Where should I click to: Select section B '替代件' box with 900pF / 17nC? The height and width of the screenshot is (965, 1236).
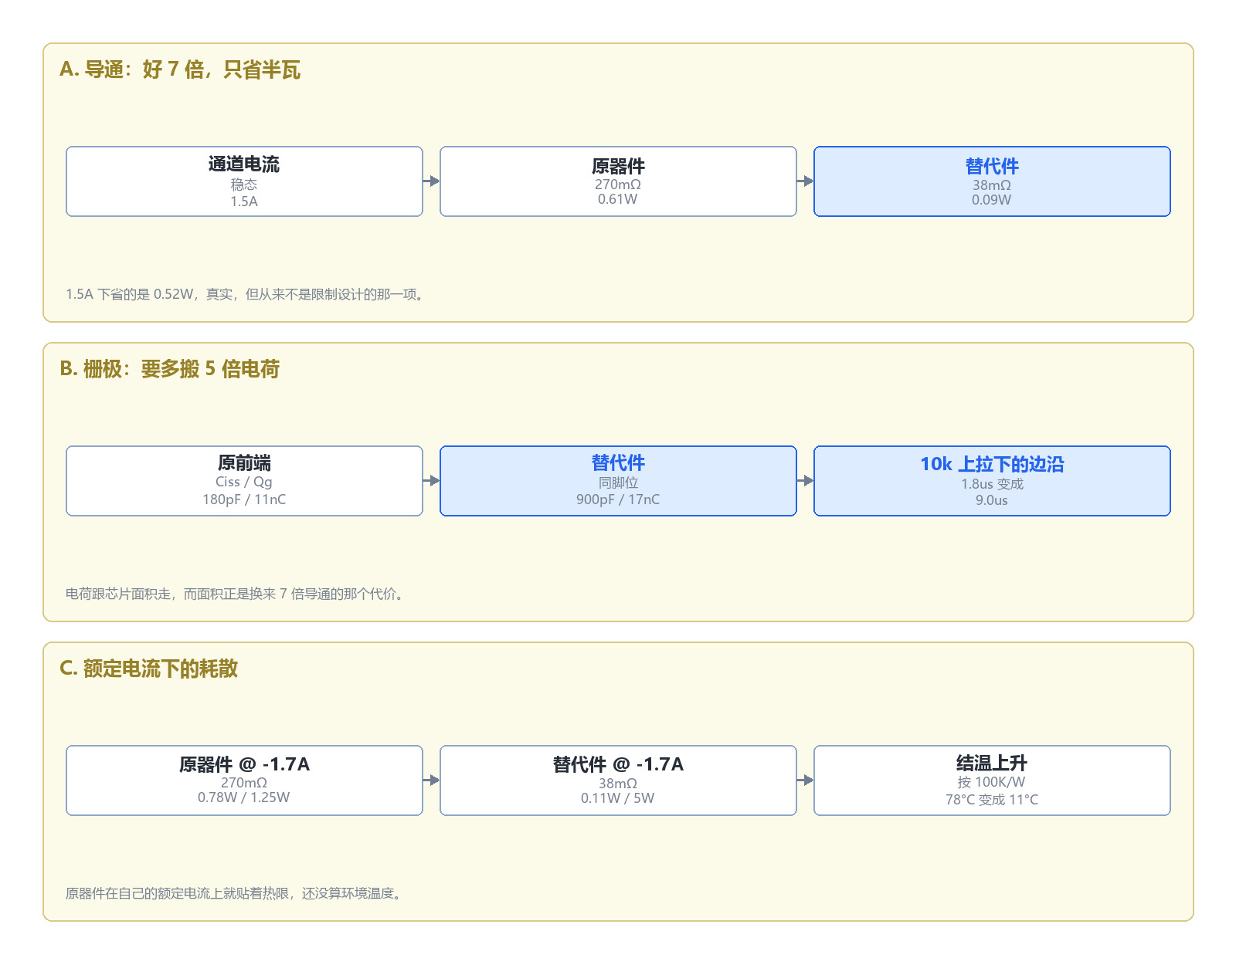tap(618, 481)
